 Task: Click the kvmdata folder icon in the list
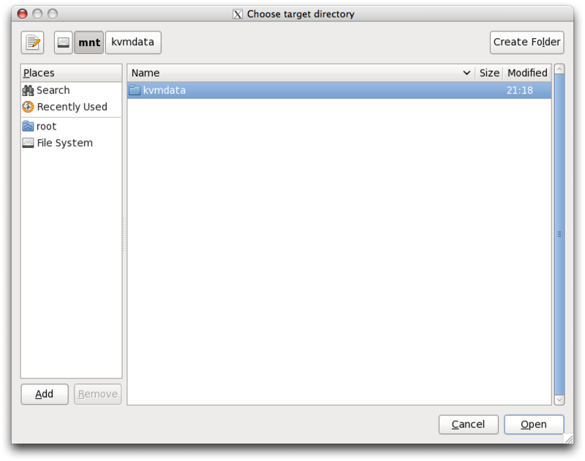(135, 90)
